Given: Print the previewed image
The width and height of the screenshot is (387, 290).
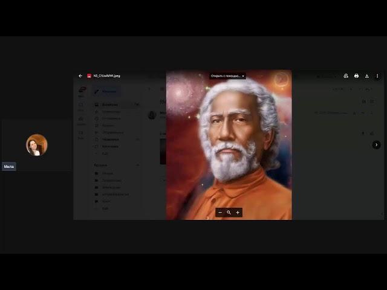Looking at the screenshot, I should click(x=356, y=76).
